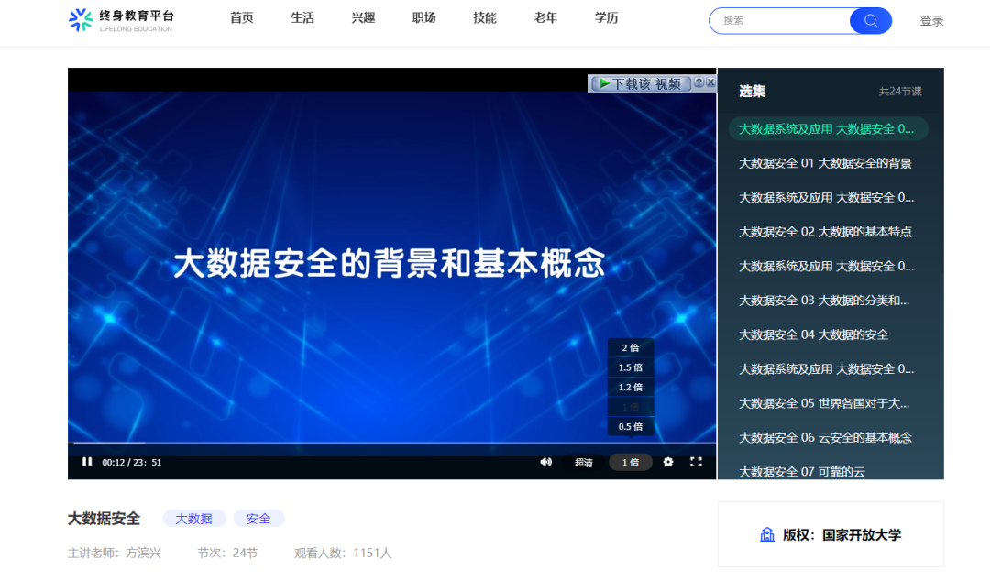Select the 1.5倍 speed option

(630, 366)
